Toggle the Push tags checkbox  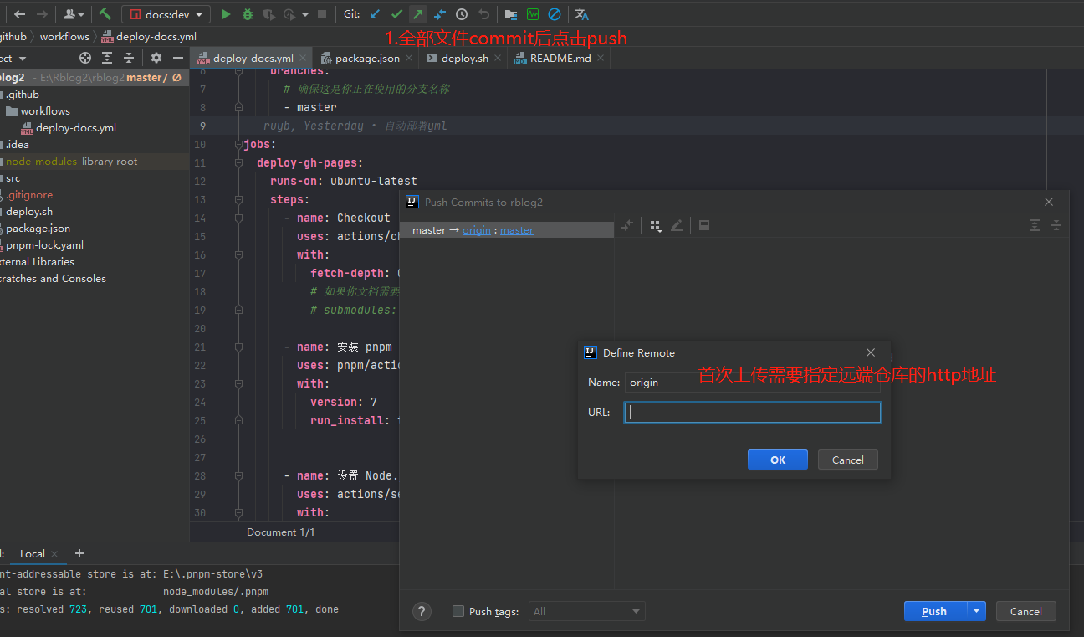(x=458, y=611)
